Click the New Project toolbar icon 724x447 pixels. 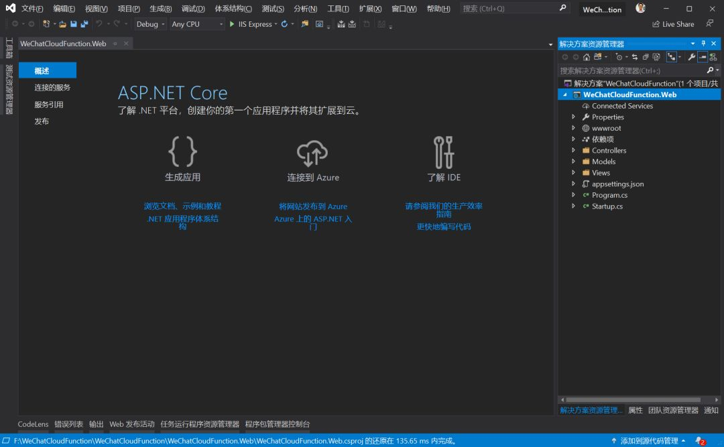[46, 24]
